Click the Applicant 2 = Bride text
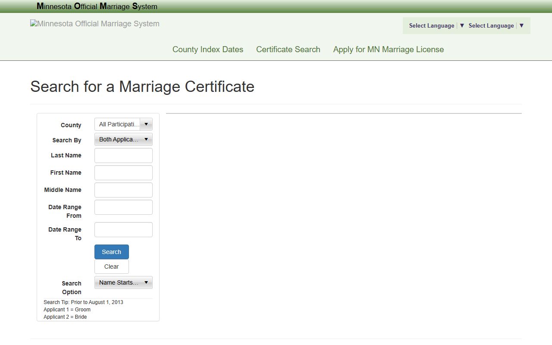 65,317
